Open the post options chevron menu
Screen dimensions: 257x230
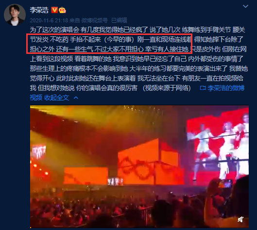point(245,6)
